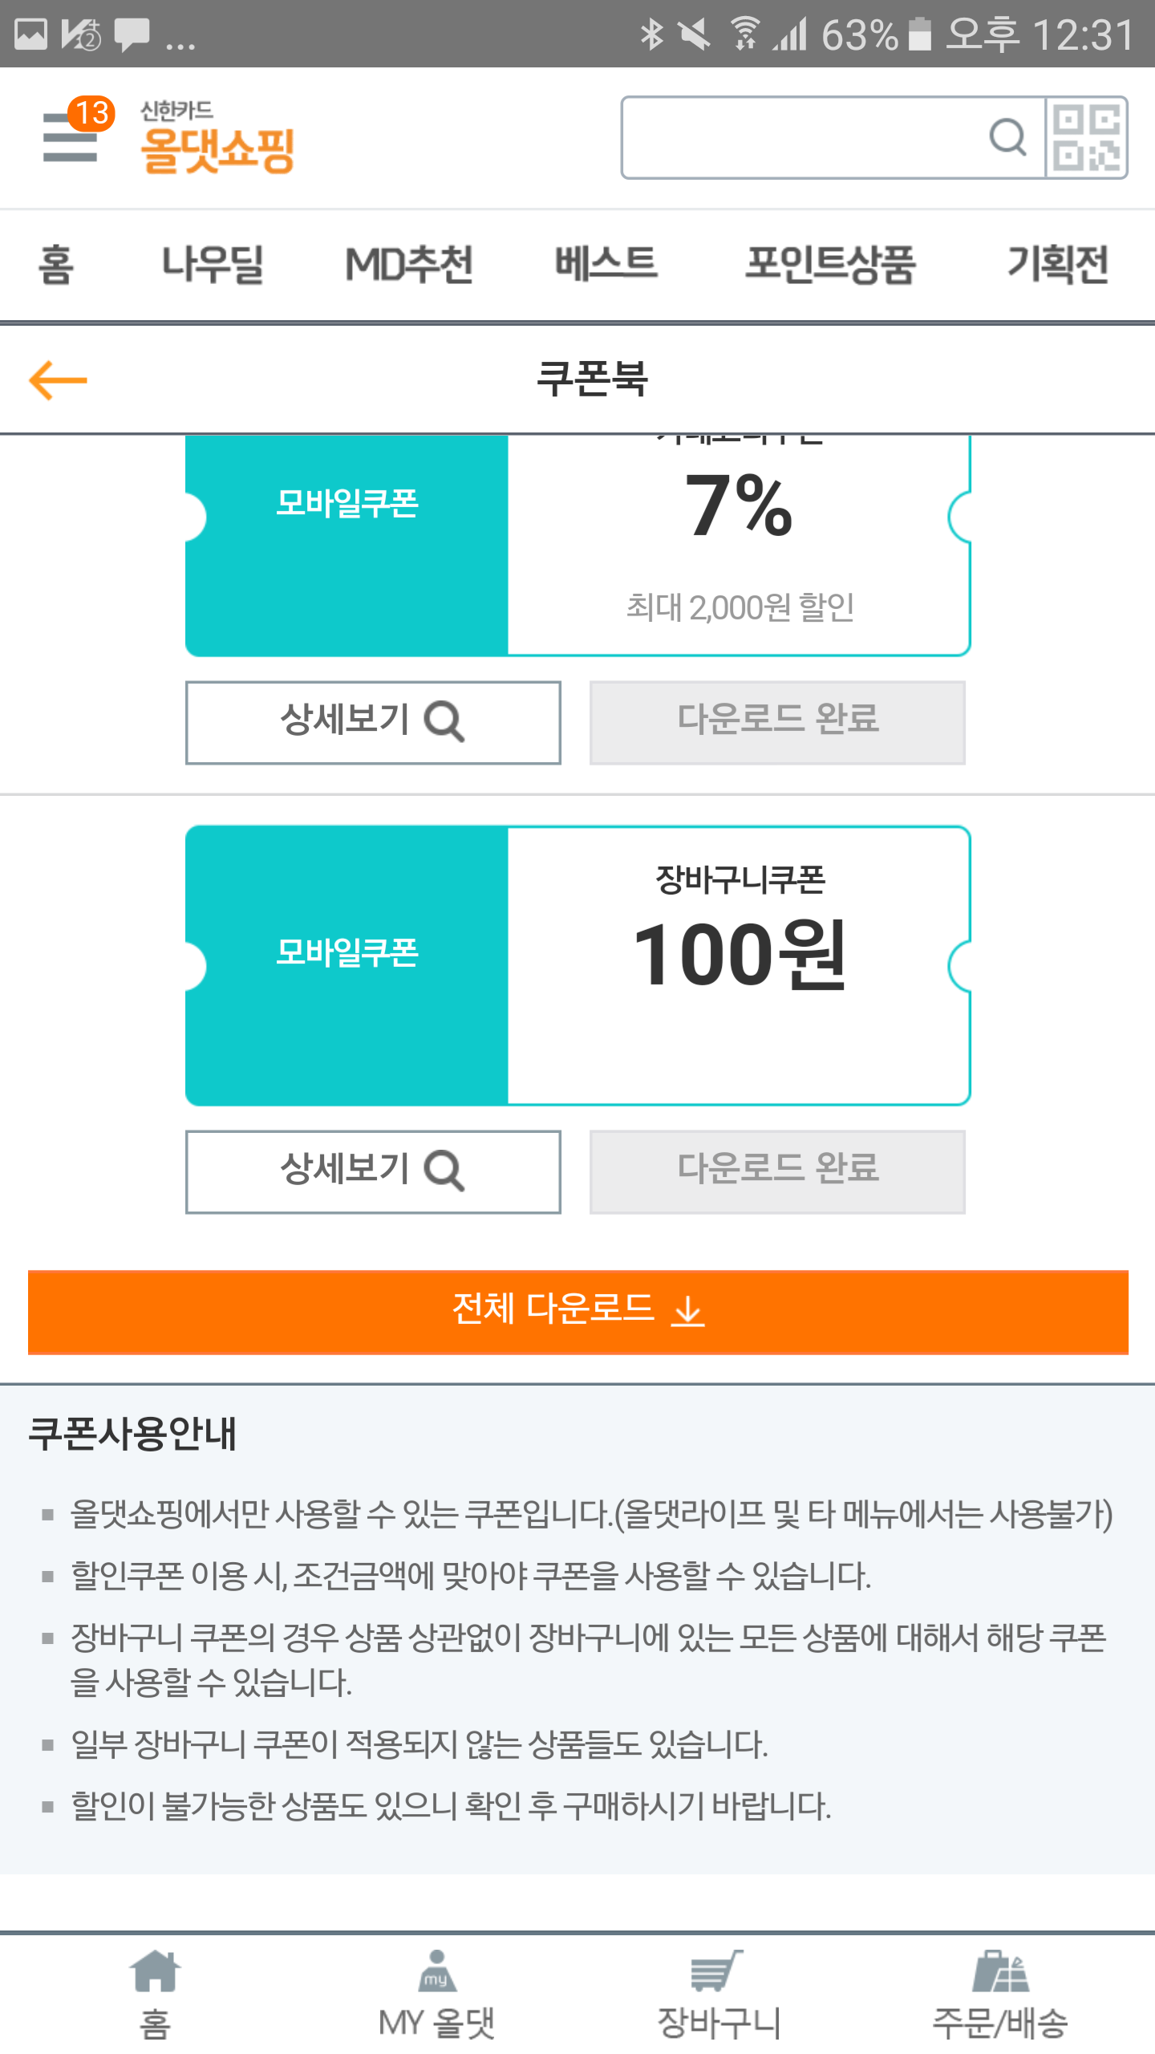Open the QR code scanner

pyautogui.click(x=1087, y=137)
